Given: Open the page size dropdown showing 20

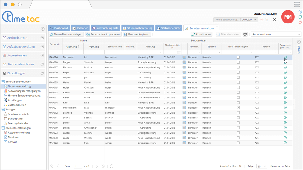Looking at the screenshot, I should pyautogui.click(x=261, y=166).
